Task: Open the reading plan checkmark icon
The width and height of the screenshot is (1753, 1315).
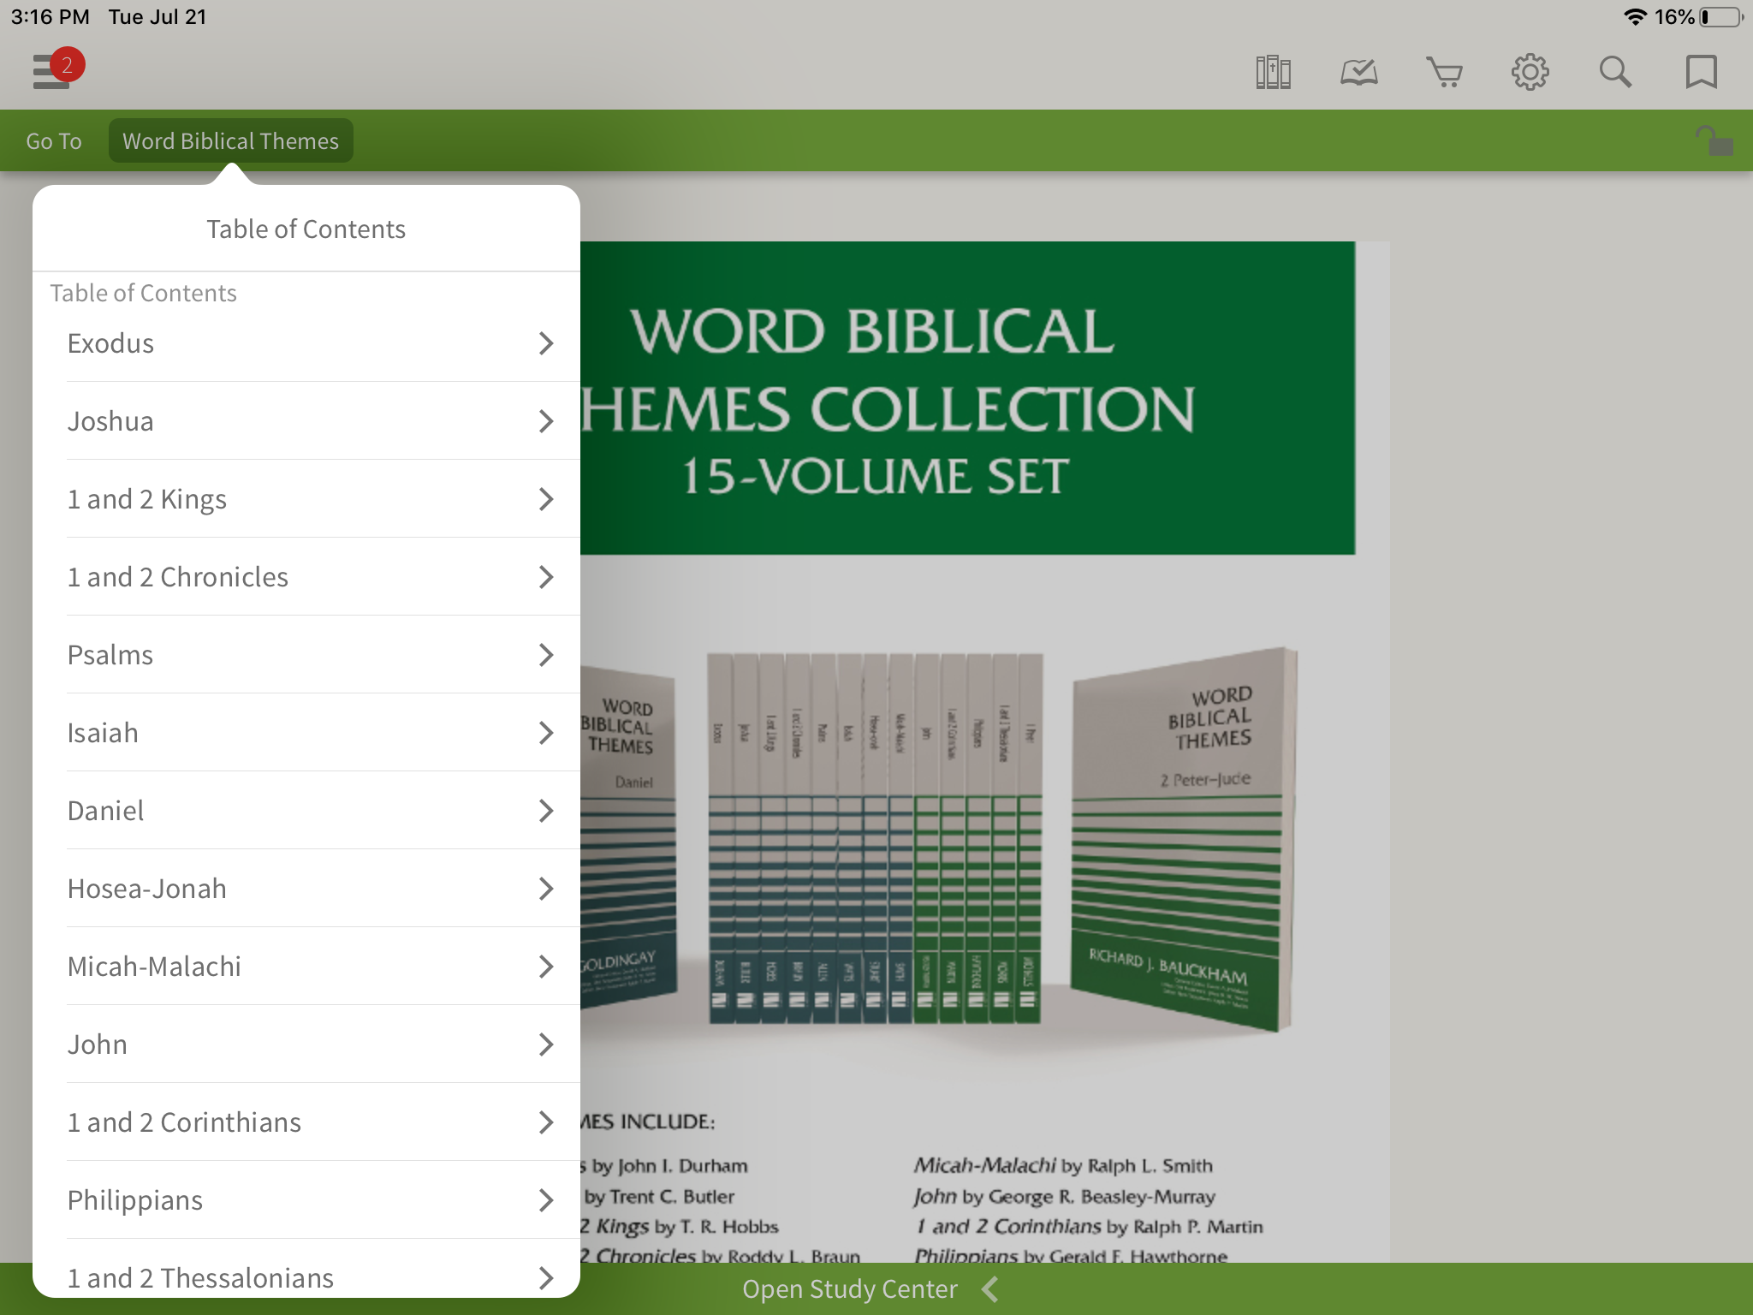Action: click(1358, 72)
